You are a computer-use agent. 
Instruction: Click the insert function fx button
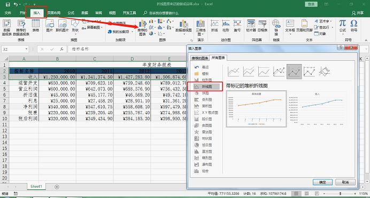(61, 49)
